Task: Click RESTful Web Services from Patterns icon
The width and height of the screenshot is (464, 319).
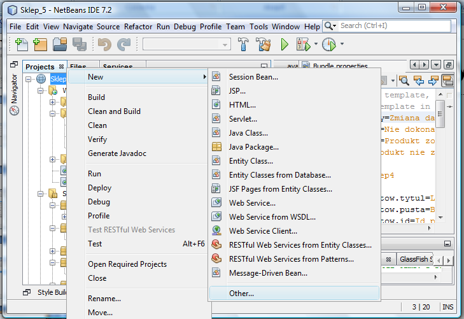Action: (x=216, y=259)
